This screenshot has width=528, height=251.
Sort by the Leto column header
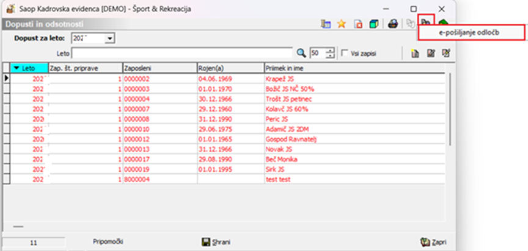click(x=29, y=68)
